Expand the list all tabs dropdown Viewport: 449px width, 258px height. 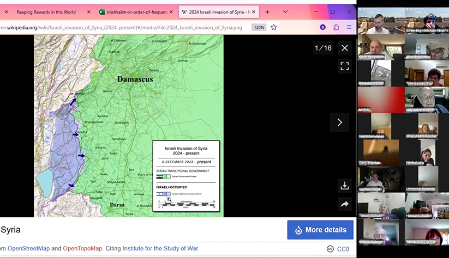click(x=285, y=11)
